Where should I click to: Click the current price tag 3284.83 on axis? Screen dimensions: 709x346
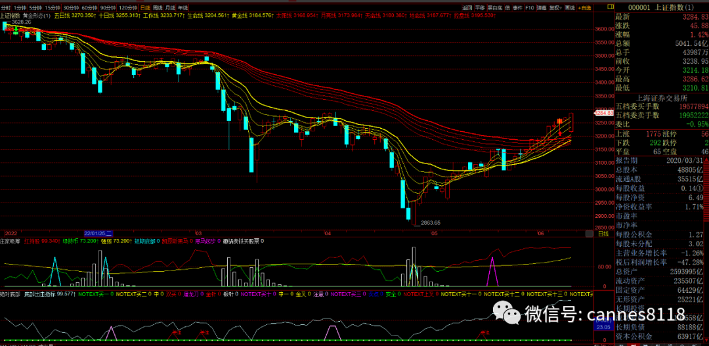coord(604,113)
